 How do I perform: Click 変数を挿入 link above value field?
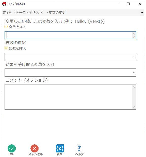17,27
